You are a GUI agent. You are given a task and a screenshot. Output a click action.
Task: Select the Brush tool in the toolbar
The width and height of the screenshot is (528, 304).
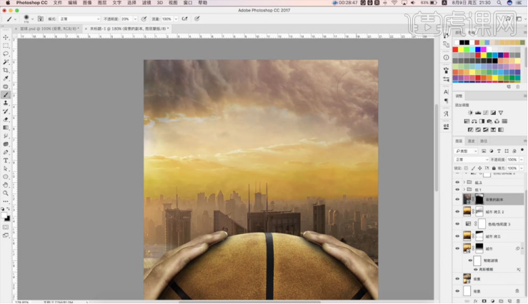point(6,95)
